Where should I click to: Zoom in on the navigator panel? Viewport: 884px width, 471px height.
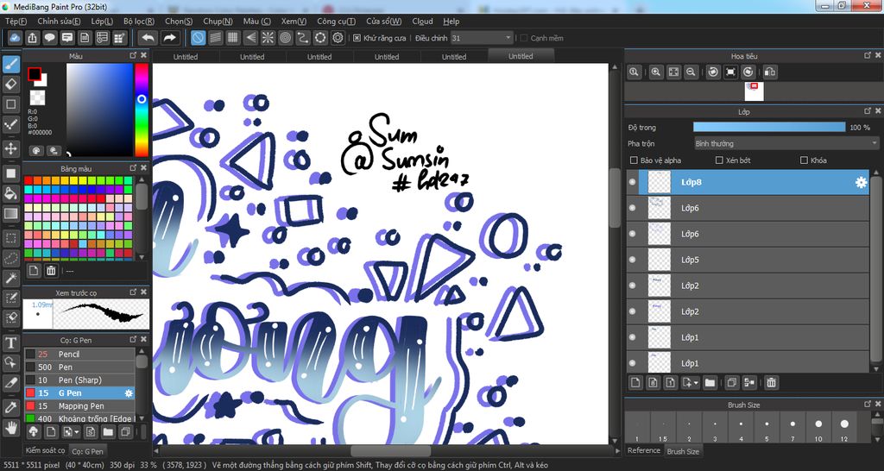[656, 72]
